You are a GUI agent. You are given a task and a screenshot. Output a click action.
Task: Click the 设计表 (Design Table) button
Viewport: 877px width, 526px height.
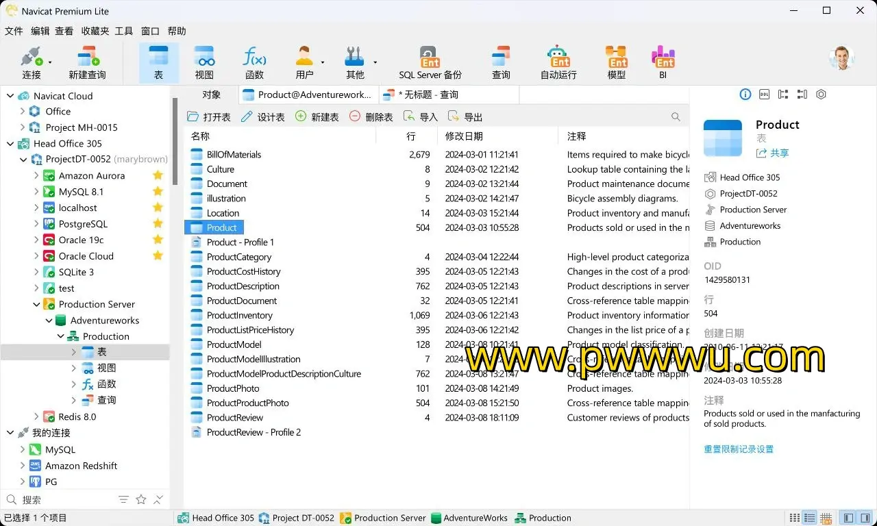pos(263,117)
